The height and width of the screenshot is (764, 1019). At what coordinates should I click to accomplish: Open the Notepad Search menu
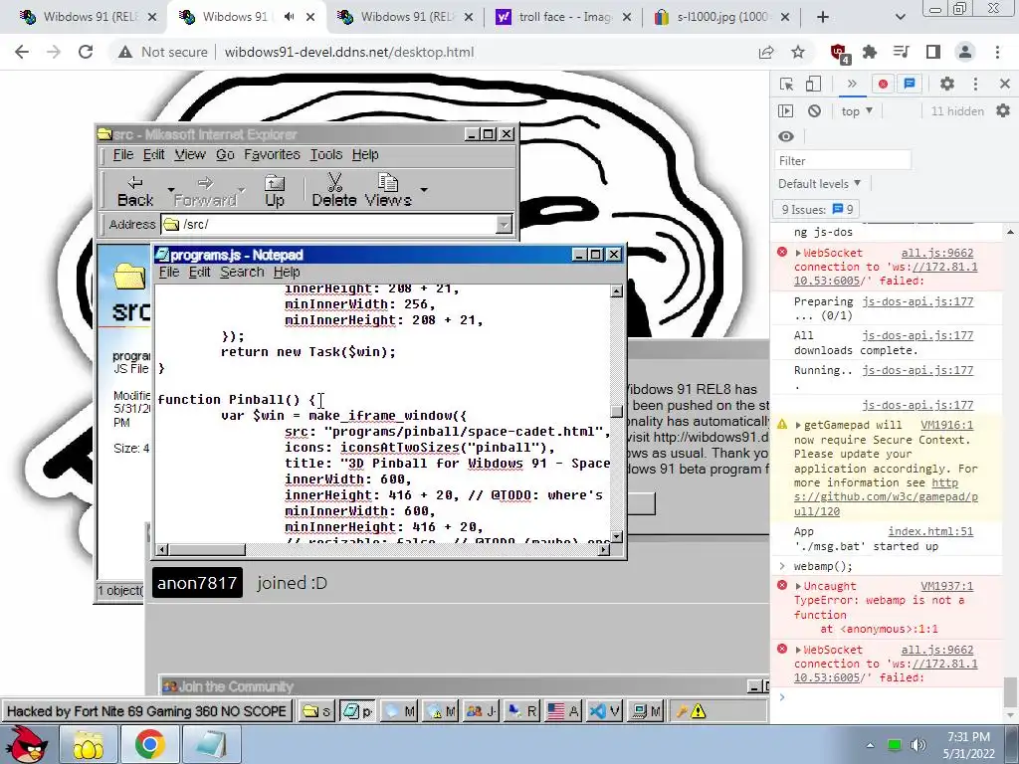pyautogui.click(x=242, y=273)
